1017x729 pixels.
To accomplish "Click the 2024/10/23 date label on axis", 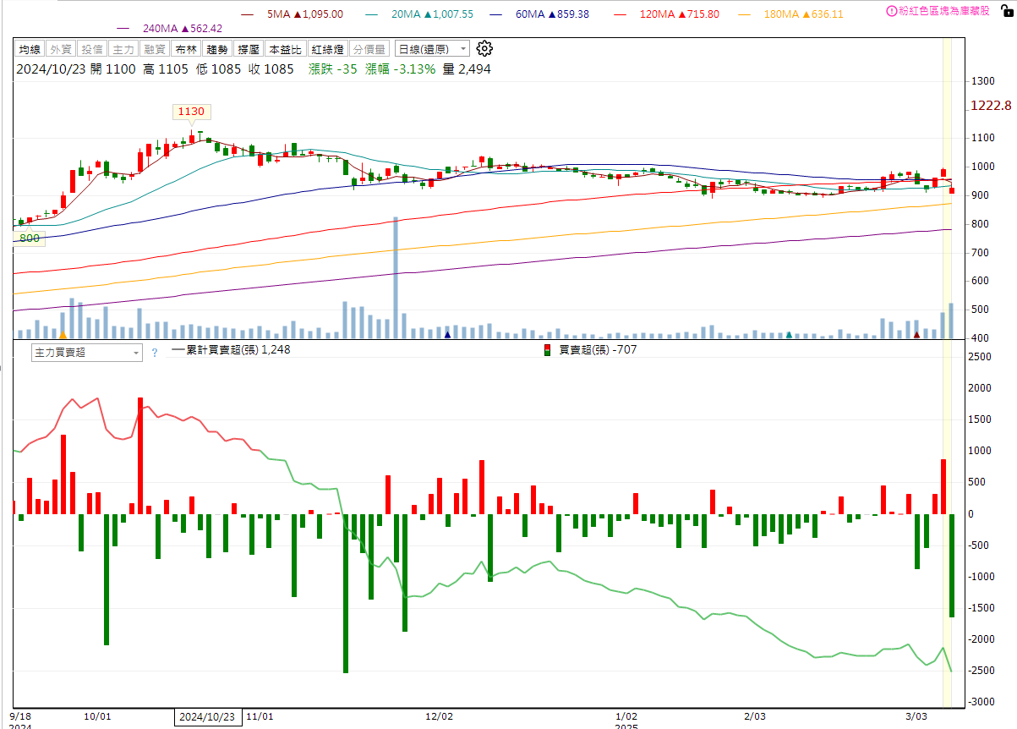I will pyautogui.click(x=208, y=716).
